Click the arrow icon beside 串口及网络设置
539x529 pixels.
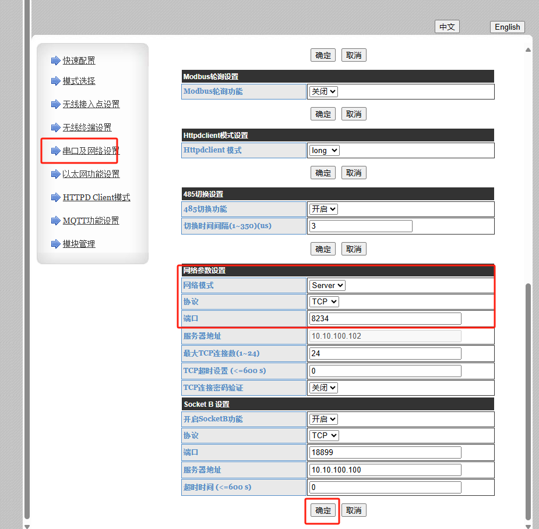55,151
